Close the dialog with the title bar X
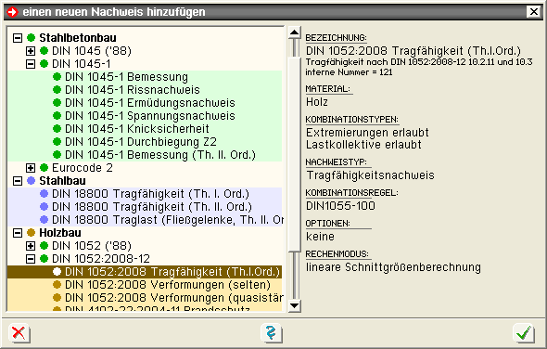The image size is (547, 349). [534, 12]
